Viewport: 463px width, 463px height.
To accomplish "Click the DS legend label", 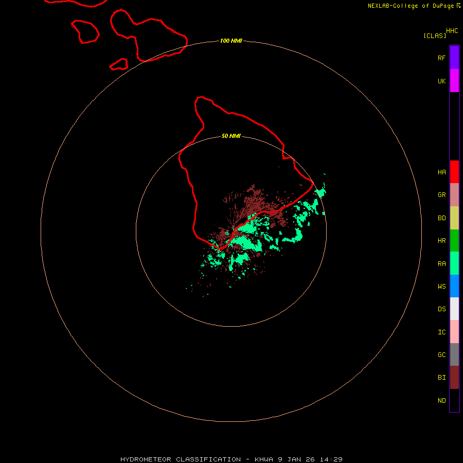I will (441, 309).
